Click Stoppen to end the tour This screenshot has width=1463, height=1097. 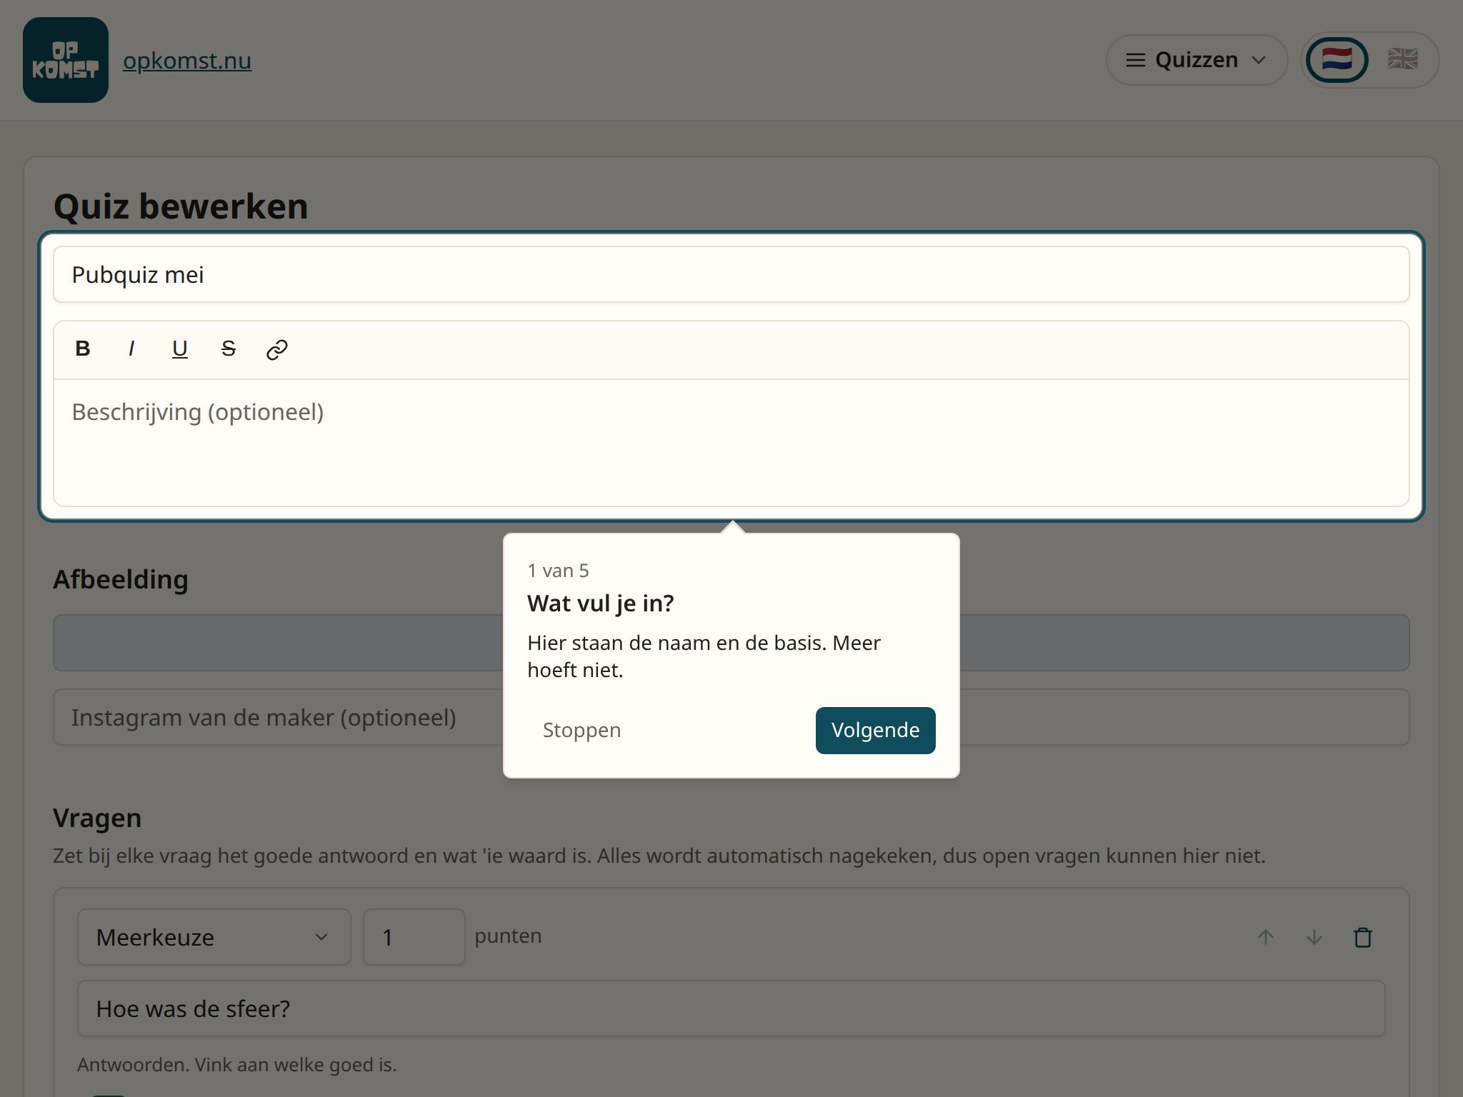[x=581, y=730]
